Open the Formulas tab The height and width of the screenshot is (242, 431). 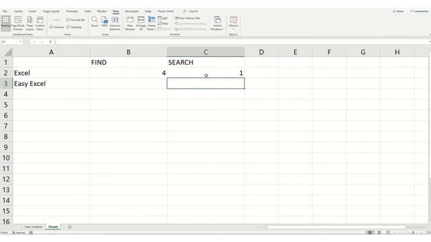tap(72, 11)
